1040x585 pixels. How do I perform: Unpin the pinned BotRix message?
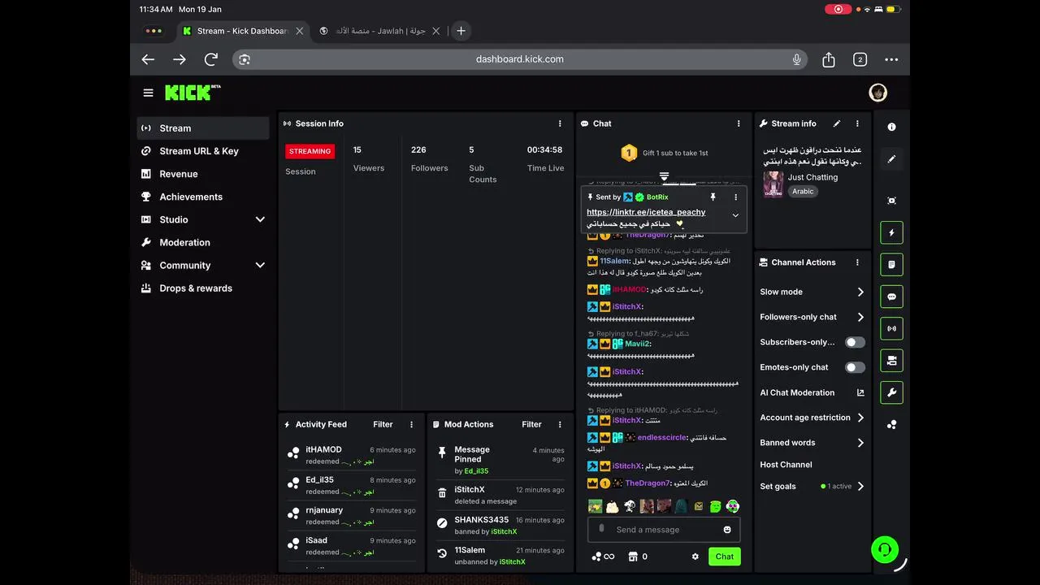[713, 197]
